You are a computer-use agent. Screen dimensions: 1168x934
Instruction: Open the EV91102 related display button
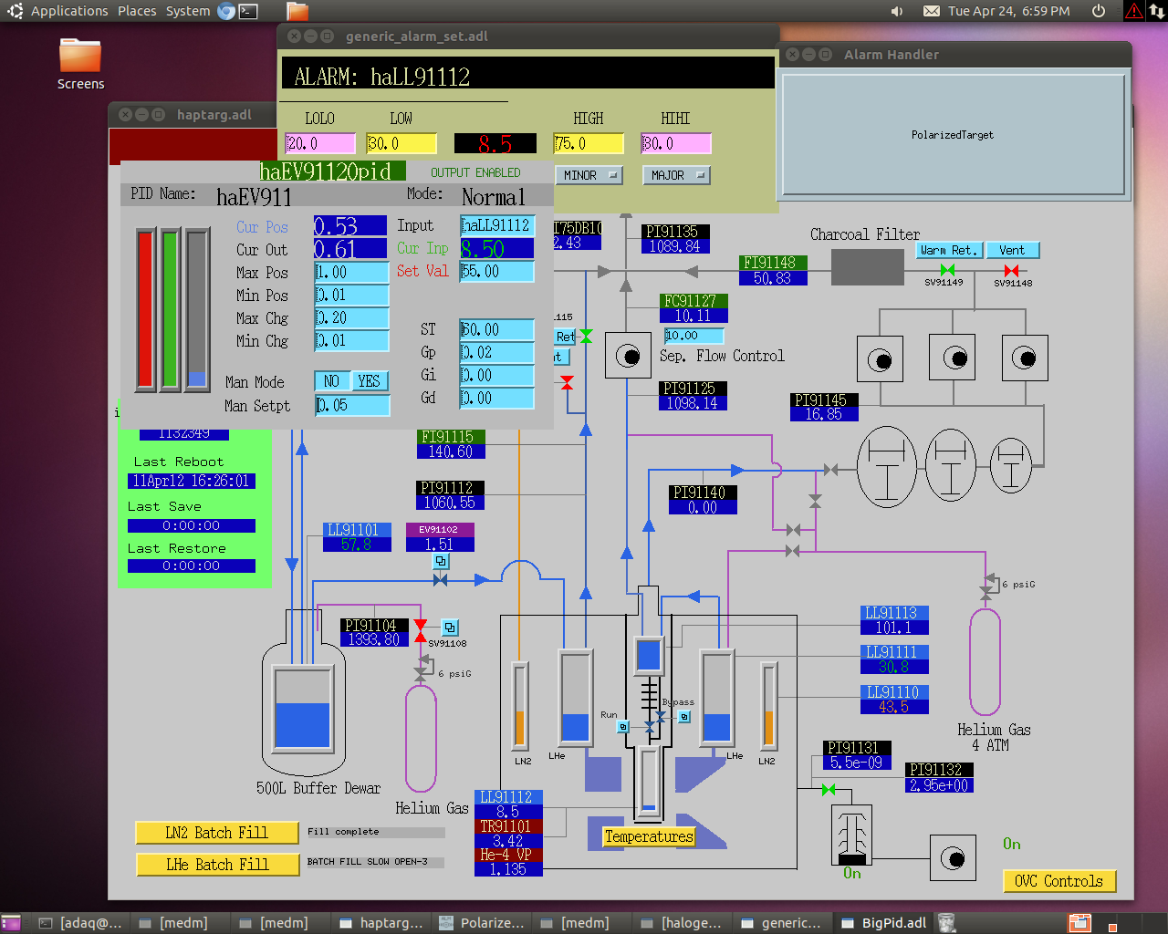441,561
